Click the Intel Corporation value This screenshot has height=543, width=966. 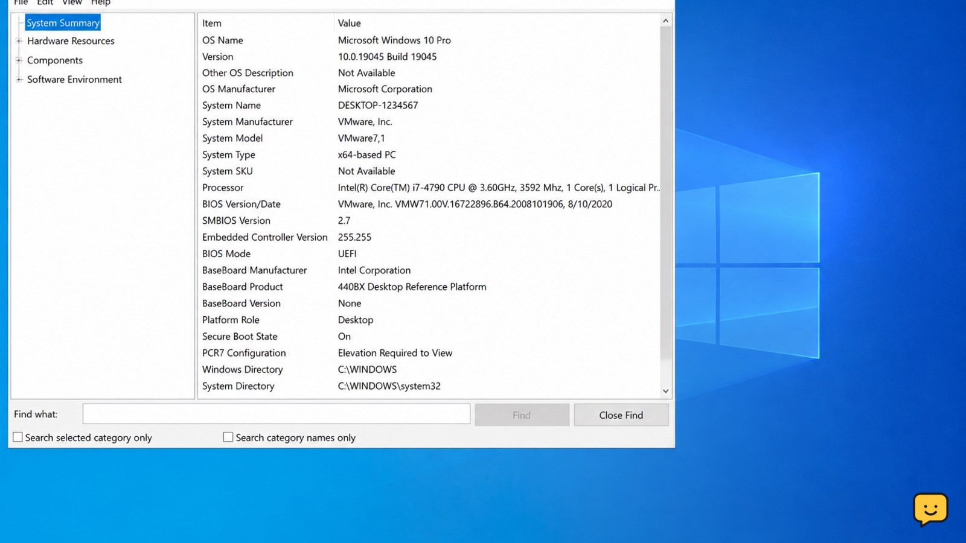(x=374, y=270)
